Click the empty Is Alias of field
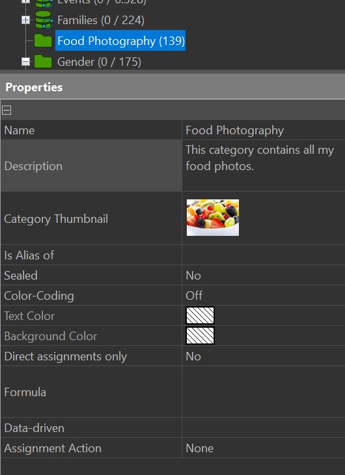 (263, 255)
